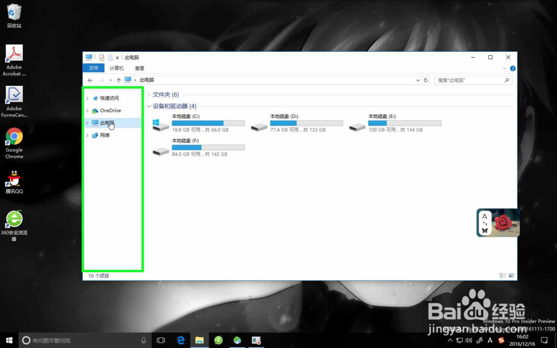Open the recent locations dropdown arrow
This screenshot has width=557, height=348.
[x=110, y=80]
